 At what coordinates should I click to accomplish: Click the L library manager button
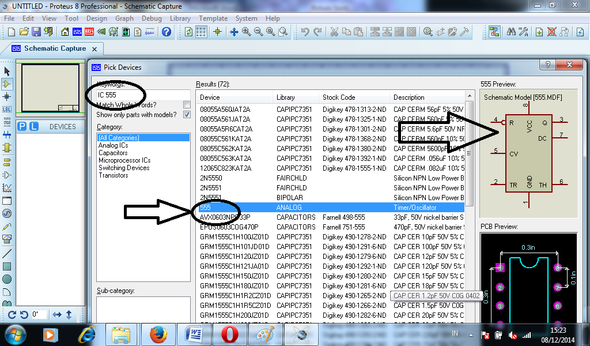(x=34, y=126)
